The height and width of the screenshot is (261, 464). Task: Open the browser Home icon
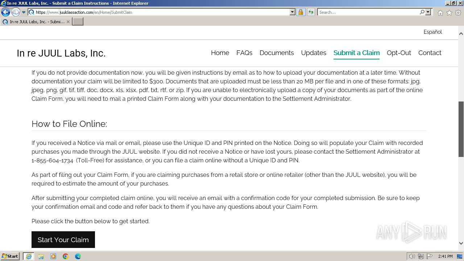click(440, 13)
